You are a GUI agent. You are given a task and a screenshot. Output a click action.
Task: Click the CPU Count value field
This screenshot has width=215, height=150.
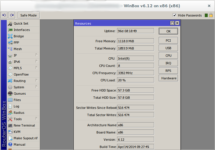tap(135, 66)
